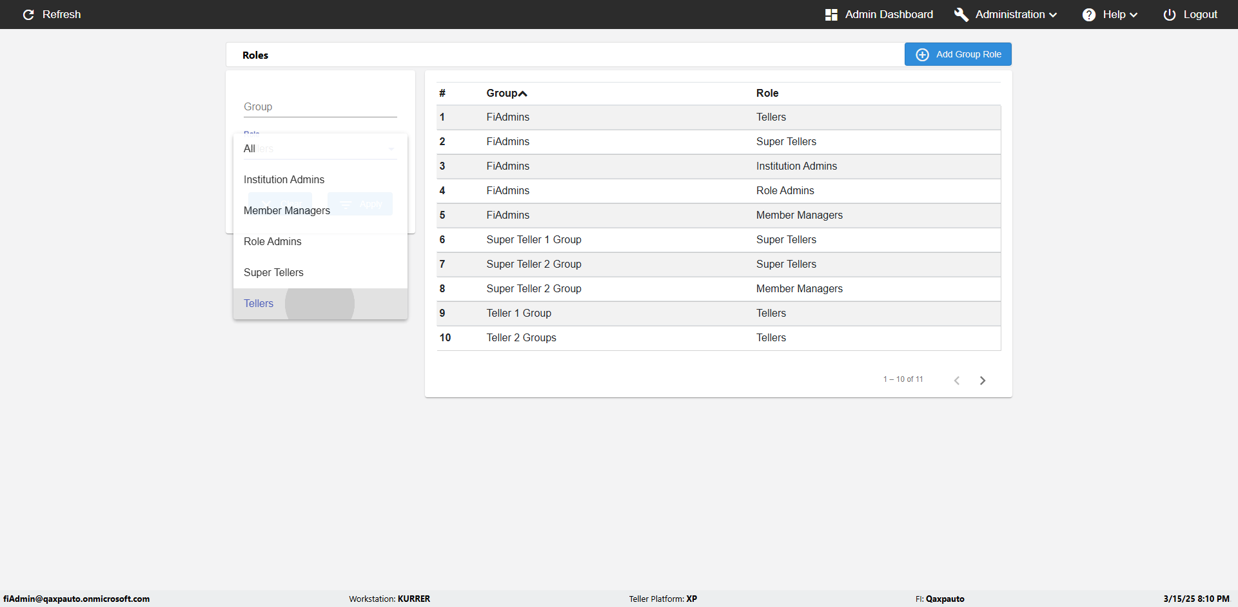Select the FiAdmins cell in row 1

[508, 117]
